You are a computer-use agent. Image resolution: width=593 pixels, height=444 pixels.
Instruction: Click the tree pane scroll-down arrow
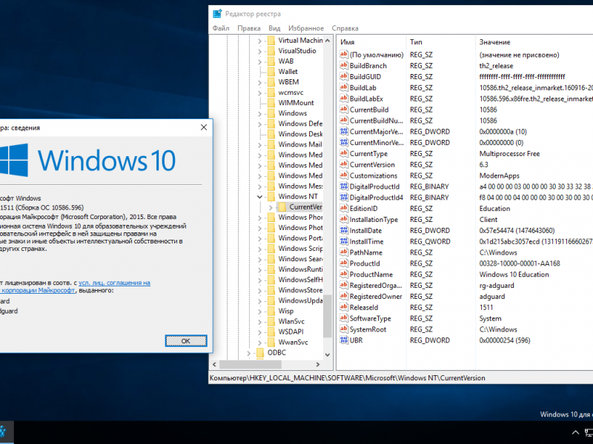(328, 354)
